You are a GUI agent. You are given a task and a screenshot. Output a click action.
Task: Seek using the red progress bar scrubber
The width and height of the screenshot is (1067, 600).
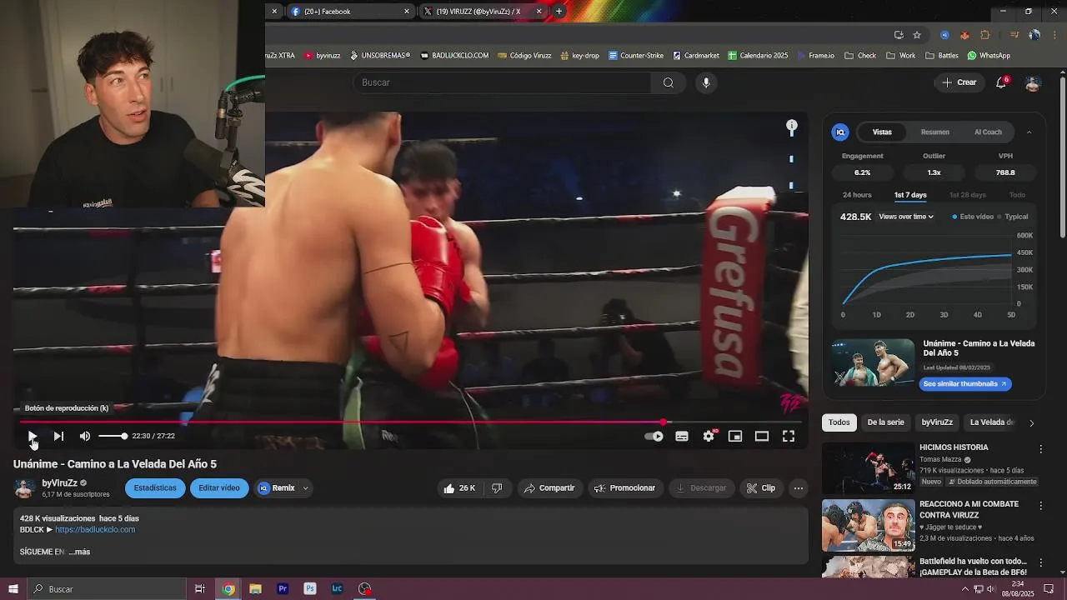click(664, 422)
